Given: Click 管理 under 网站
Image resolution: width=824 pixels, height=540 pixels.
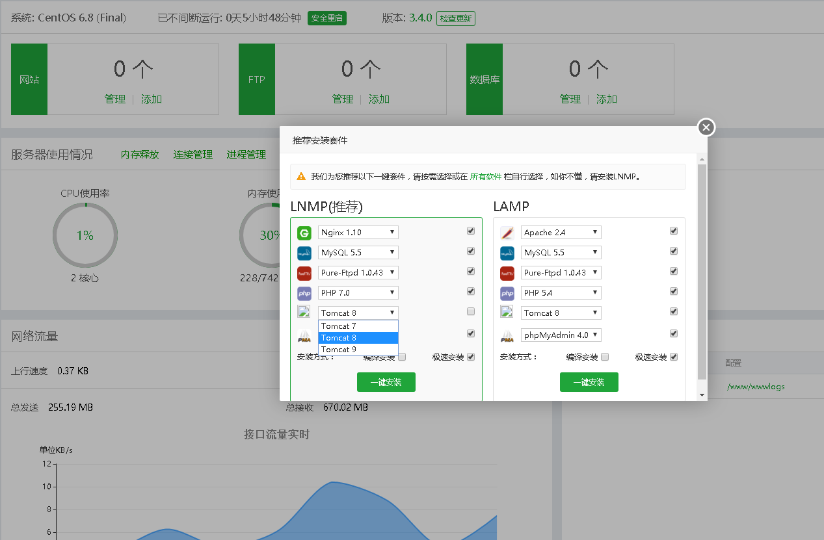Looking at the screenshot, I should (115, 99).
